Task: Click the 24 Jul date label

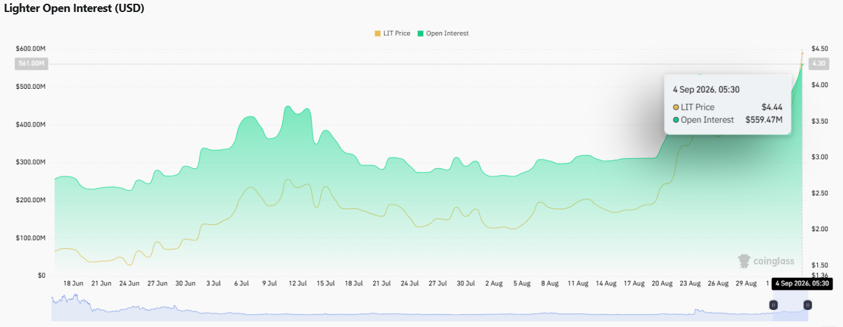Action: point(409,284)
